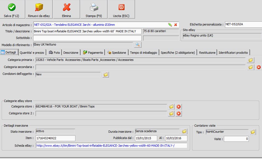Click the Modello di riferimento field
Screen dimensions: 262x159
(83, 45)
